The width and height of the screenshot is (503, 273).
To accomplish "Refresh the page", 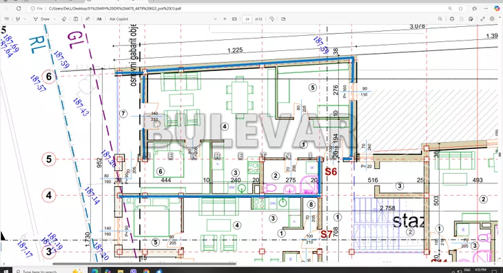I will (x=19, y=9).
